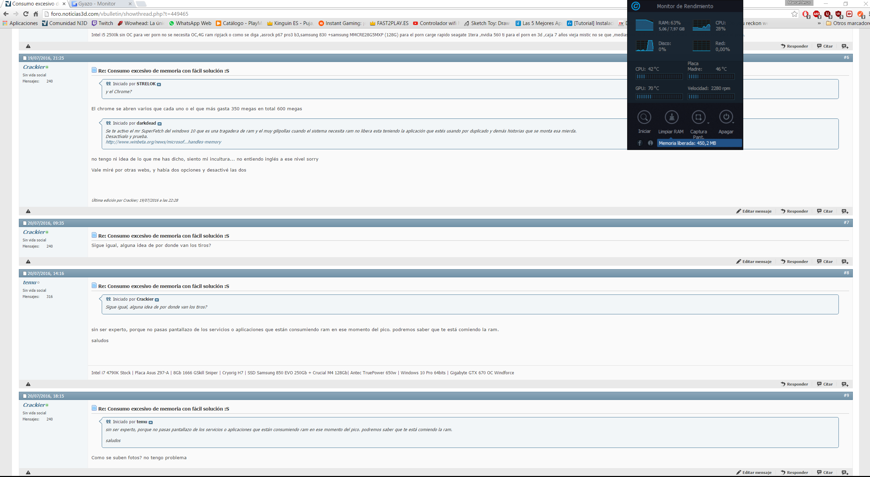
Task: Click the Facebook icon in performance monitor
Action: [x=639, y=143]
